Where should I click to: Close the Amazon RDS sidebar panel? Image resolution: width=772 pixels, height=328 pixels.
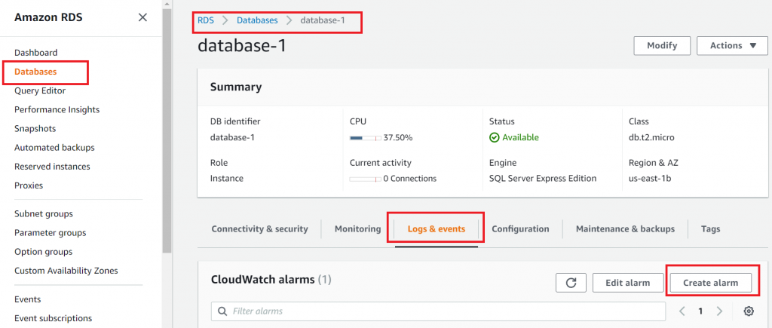tap(142, 17)
